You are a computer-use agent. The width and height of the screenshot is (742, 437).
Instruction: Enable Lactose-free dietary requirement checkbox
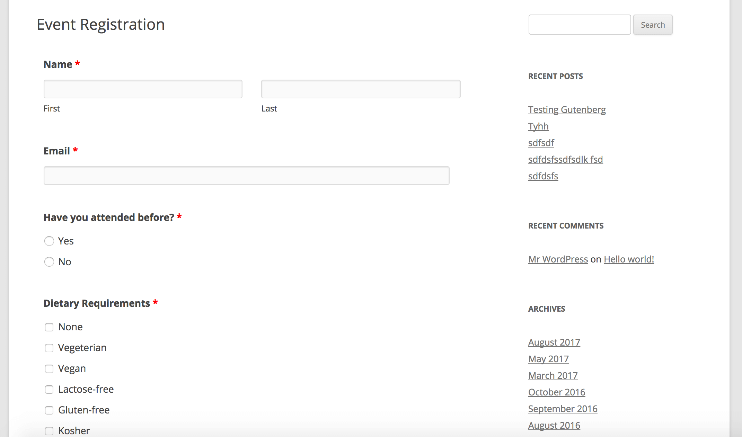coord(48,389)
